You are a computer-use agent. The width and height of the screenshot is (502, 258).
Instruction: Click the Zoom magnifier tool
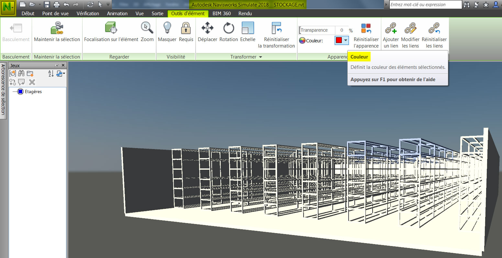(147, 32)
